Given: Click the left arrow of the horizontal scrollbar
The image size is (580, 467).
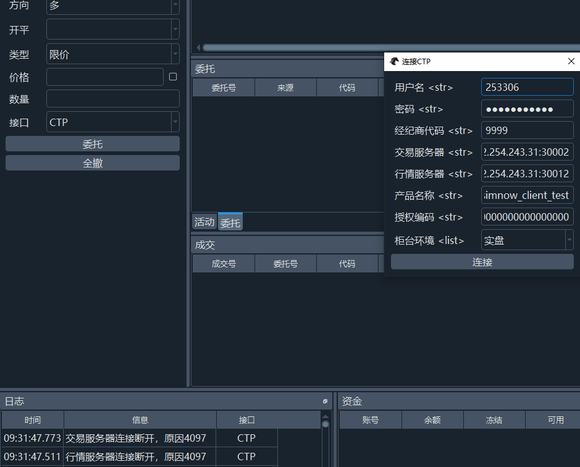Looking at the screenshot, I should (x=198, y=48).
